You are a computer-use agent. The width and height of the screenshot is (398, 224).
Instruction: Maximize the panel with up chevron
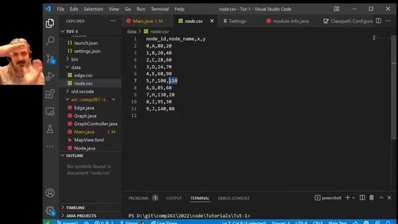(x=381, y=198)
